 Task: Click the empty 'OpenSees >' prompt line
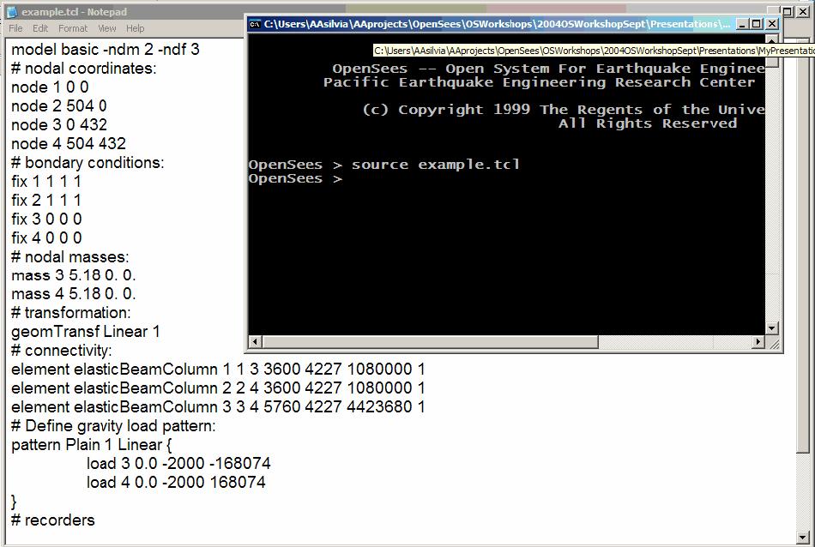click(295, 178)
